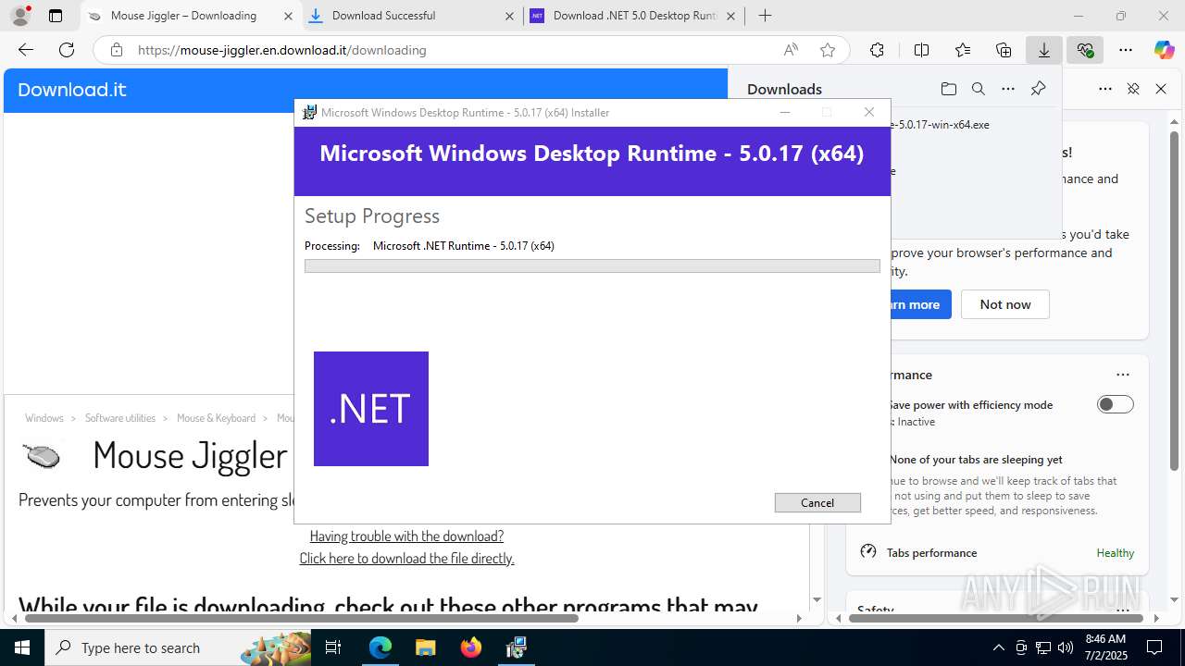
Task: Open Task View on taskbar
Action: [x=333, y=647]
